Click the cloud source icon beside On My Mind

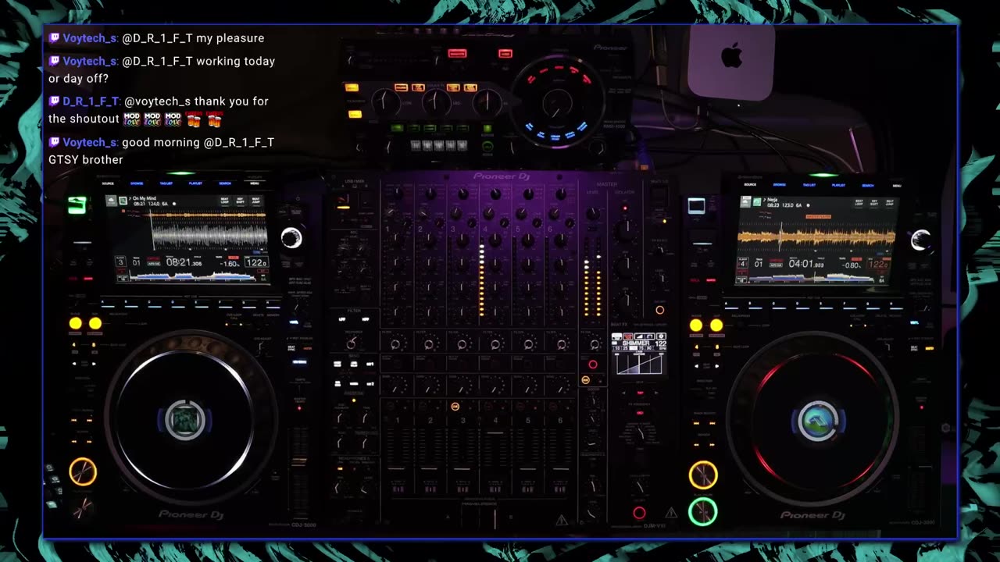pos(112,201)
